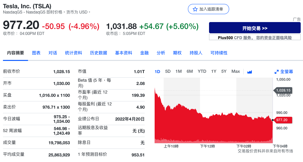Switch to the 图表 tab
The image size is (303, 162).
(36, 53)
